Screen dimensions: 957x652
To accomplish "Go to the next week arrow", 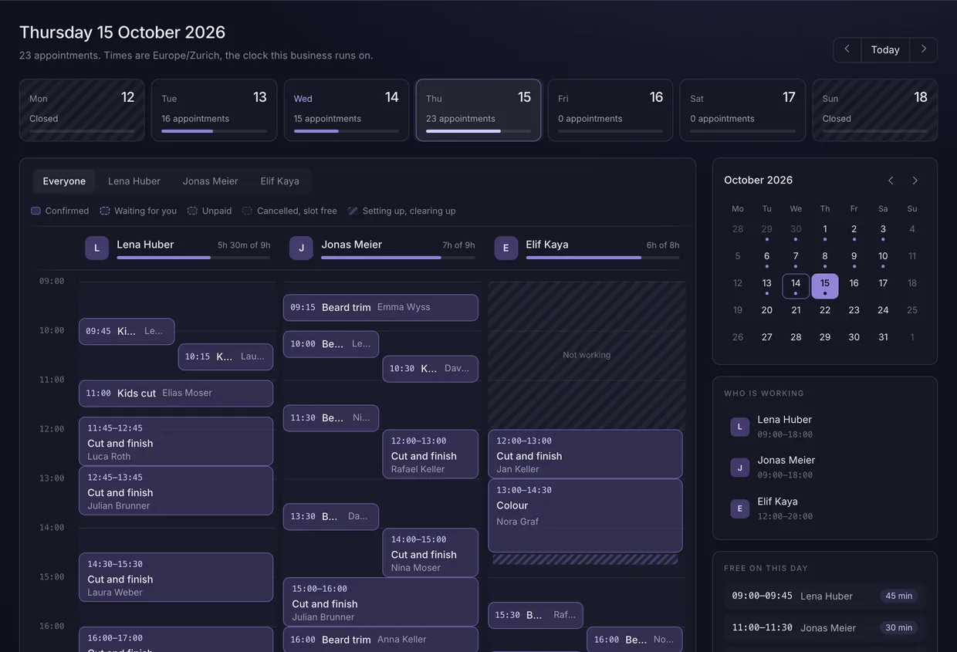I will pos(924,49).
